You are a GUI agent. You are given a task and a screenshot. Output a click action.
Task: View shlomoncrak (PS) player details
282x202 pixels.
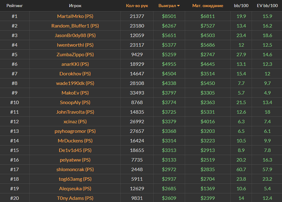click(75, 169)
